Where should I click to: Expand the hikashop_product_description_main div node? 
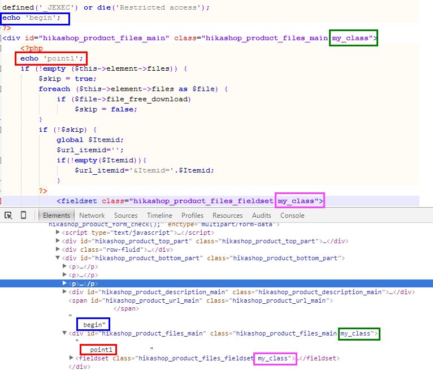64,291
